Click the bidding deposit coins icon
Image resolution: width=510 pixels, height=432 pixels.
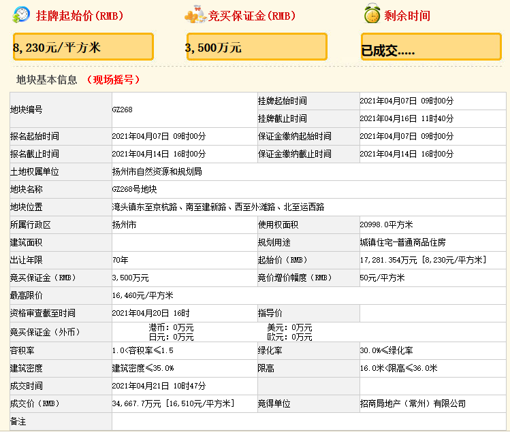(x=195, y=15)
